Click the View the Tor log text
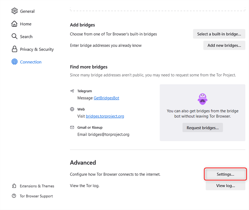The width and height of the screenshot is (249, 210). pyautogui.click(x=85, y=186)
